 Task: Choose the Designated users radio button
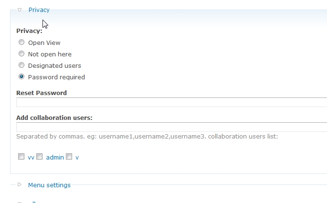21,65
